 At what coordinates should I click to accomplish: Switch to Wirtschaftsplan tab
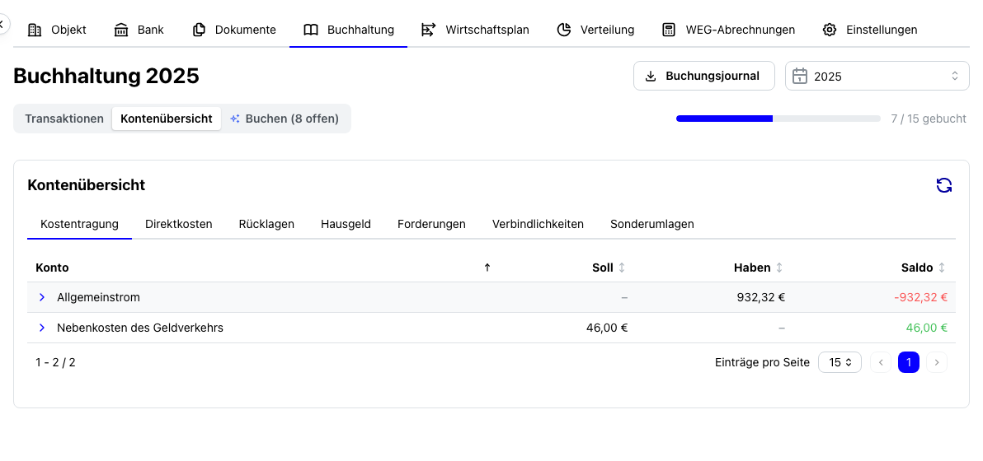pos(476,30)
